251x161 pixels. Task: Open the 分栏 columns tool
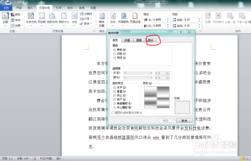tap(74, 19)
